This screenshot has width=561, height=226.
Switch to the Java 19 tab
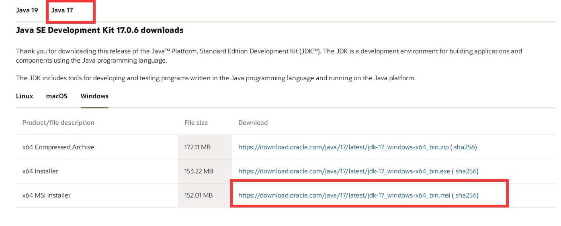27,10
